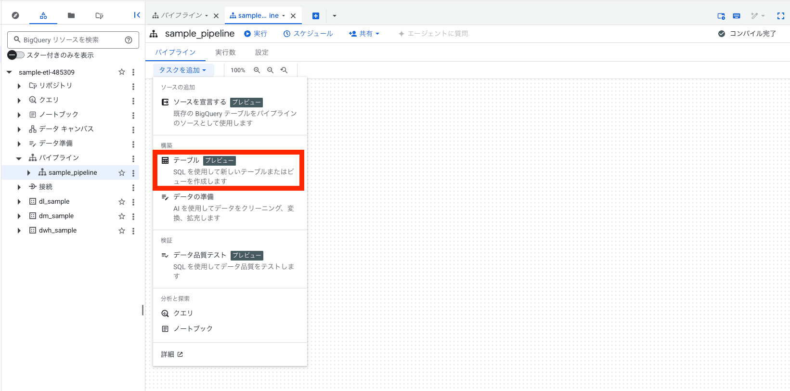Screen dimensions: 790x391
Task: Open more options for クエリ row
Action: (x=133, y=101)
